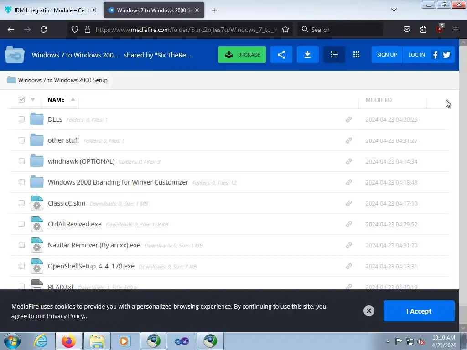Click the share folder icon button
The image size is (467, 350).
click(281, 55)
